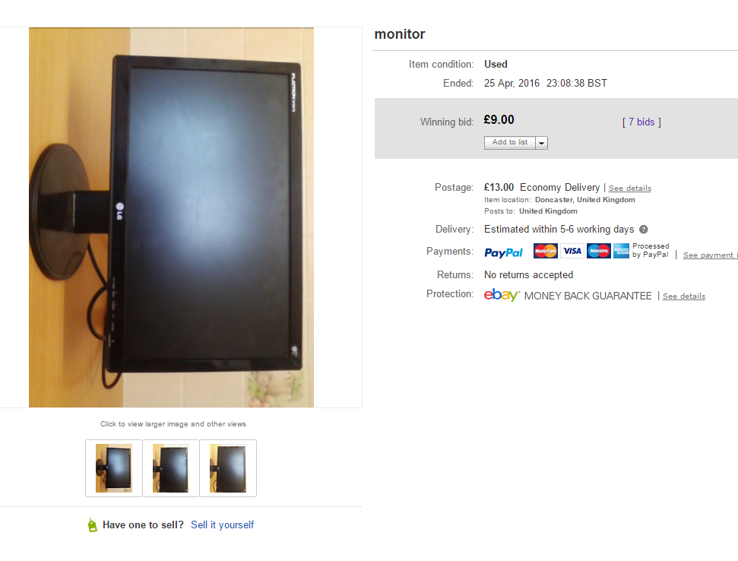This screenshot has height=561, width=738.
Task: Click the Sell it yourself link
Action: 222,525
